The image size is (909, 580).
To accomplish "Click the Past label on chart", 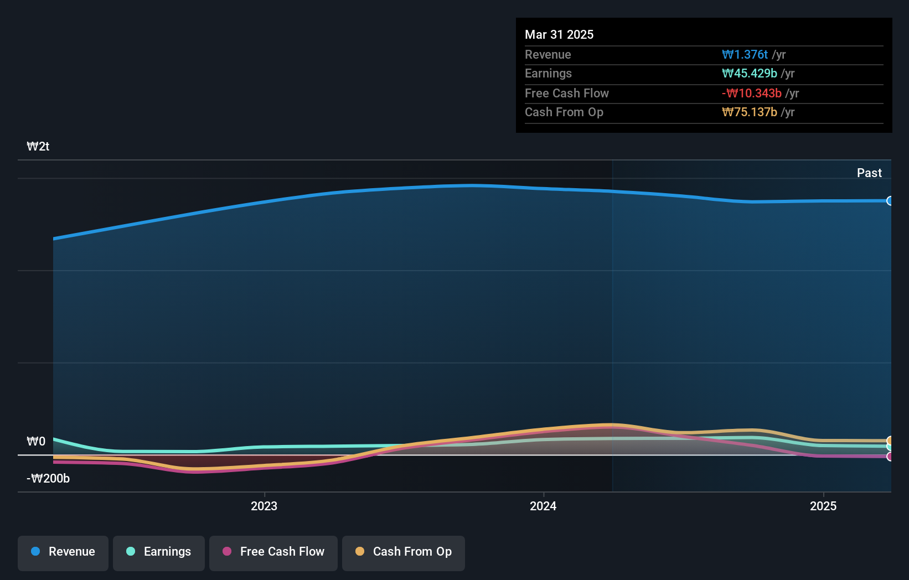I will [869, 173].
